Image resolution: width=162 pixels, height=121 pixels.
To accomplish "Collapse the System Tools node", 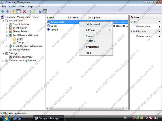I will [x=3, y=21].
